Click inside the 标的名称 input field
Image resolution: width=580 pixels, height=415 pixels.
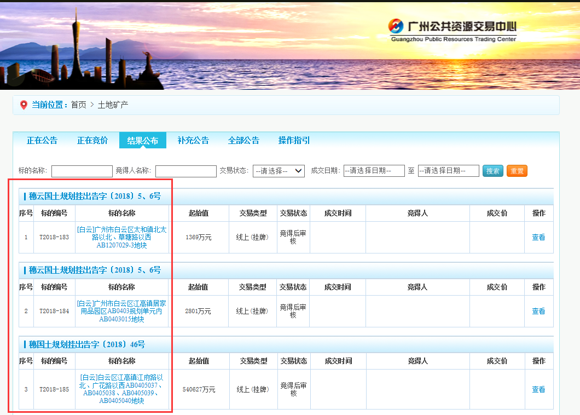pyautogui.click(x=81, y=170)
